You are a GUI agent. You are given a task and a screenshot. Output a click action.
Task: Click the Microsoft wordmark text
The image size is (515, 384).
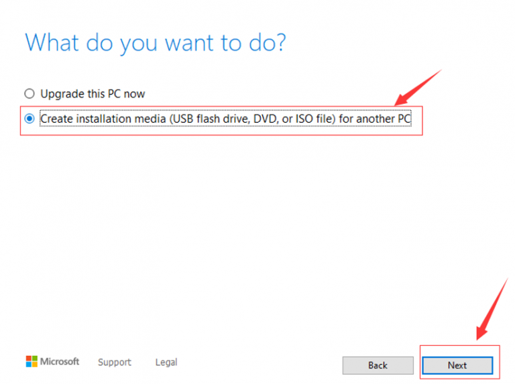[x=60, y=361]
